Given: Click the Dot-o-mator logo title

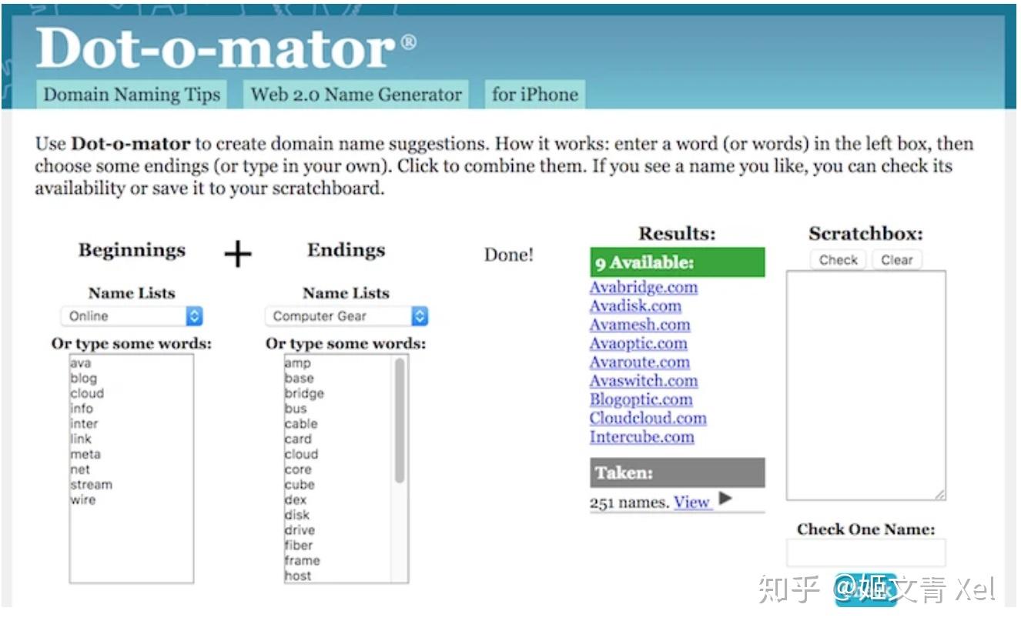Looking at the screenshot, I should click(226, 49).
